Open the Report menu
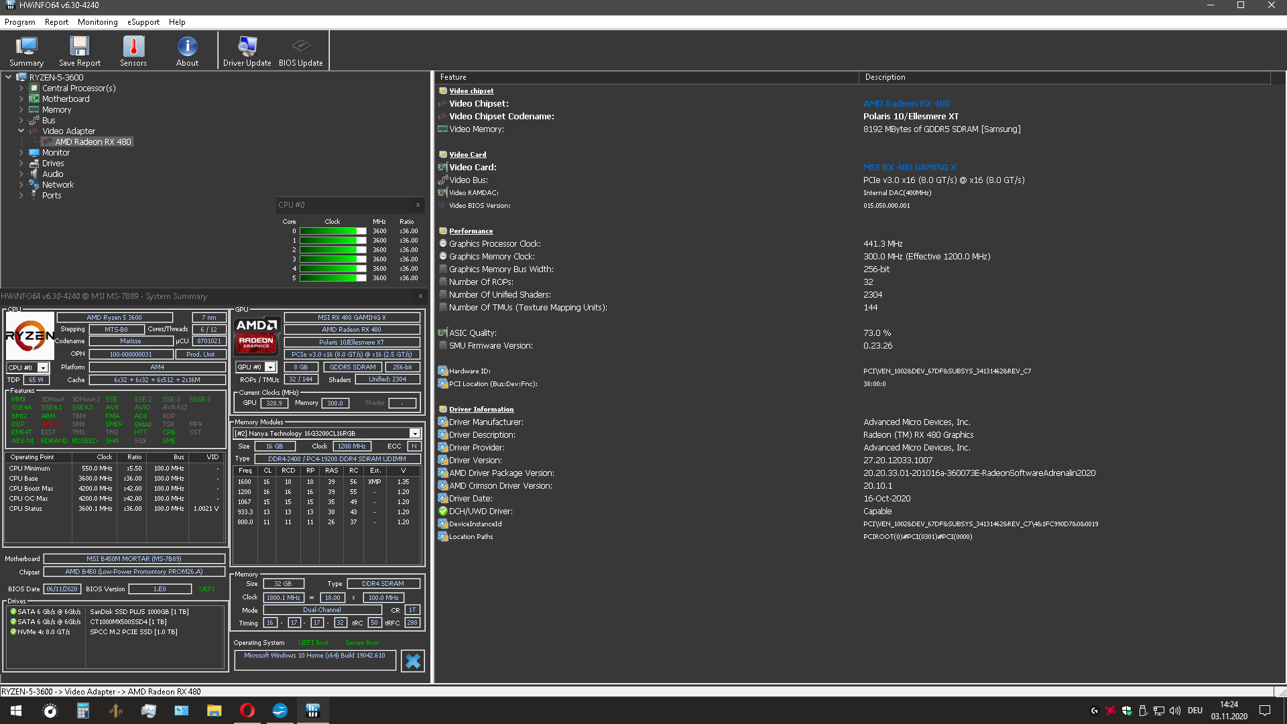The width and height of the screenshot is (1287, 724). [56, 22]
